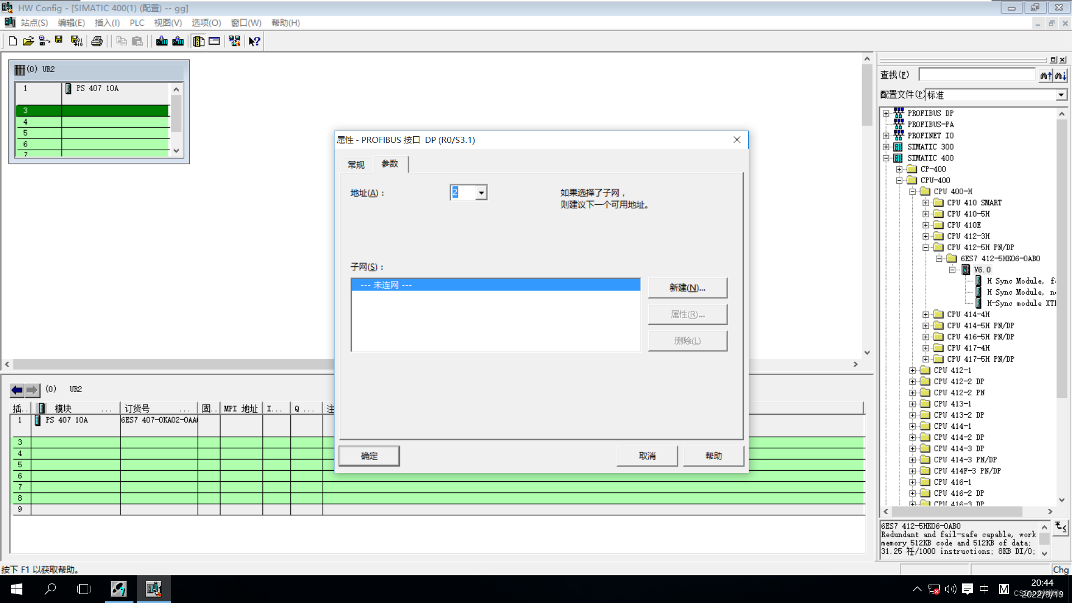Click the catalog tree vertical scrollbar
Viewport: 1072px width, 603px height.
[x=1062, y=307]
